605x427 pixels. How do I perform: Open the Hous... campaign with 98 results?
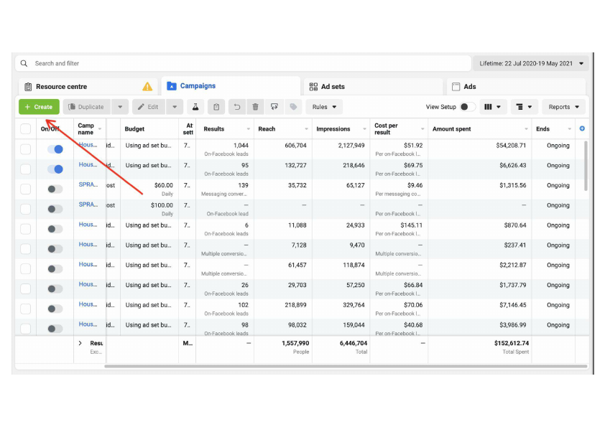pos(88,324)
